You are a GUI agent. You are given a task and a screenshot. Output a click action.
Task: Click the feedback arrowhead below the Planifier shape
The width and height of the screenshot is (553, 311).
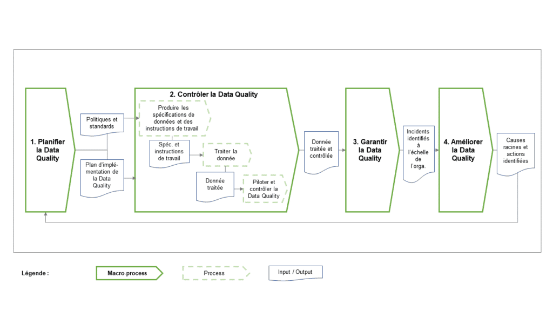47,215
